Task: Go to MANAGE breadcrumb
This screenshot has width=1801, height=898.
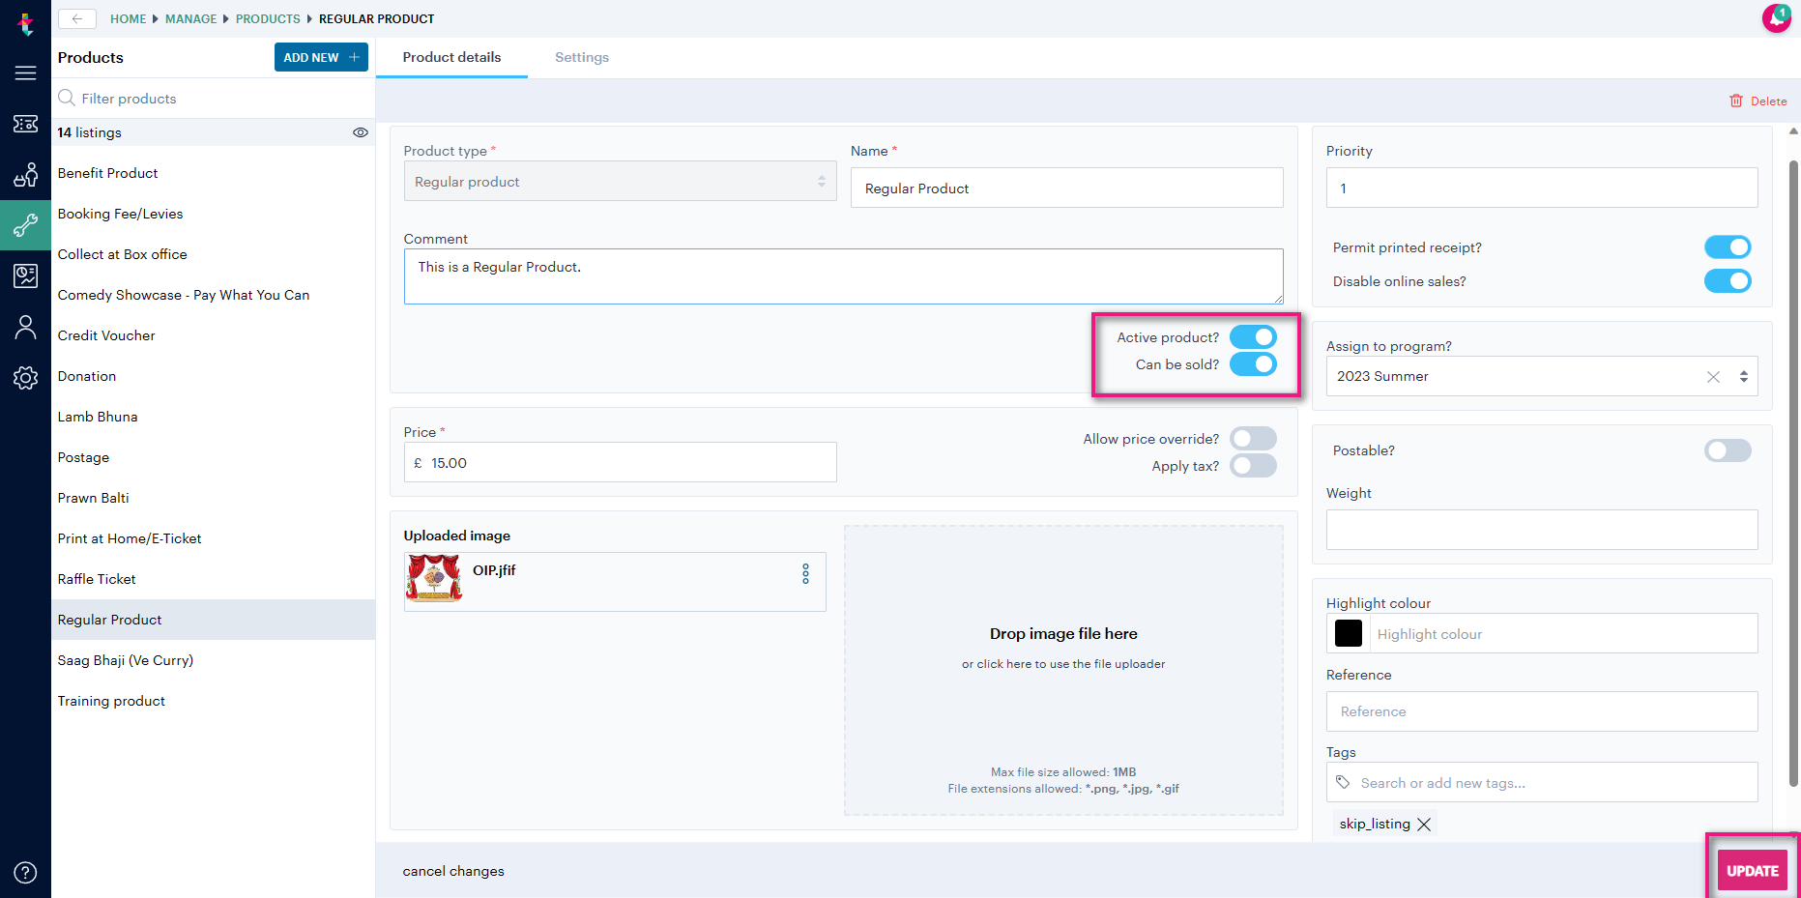Action: click(190, 18)
